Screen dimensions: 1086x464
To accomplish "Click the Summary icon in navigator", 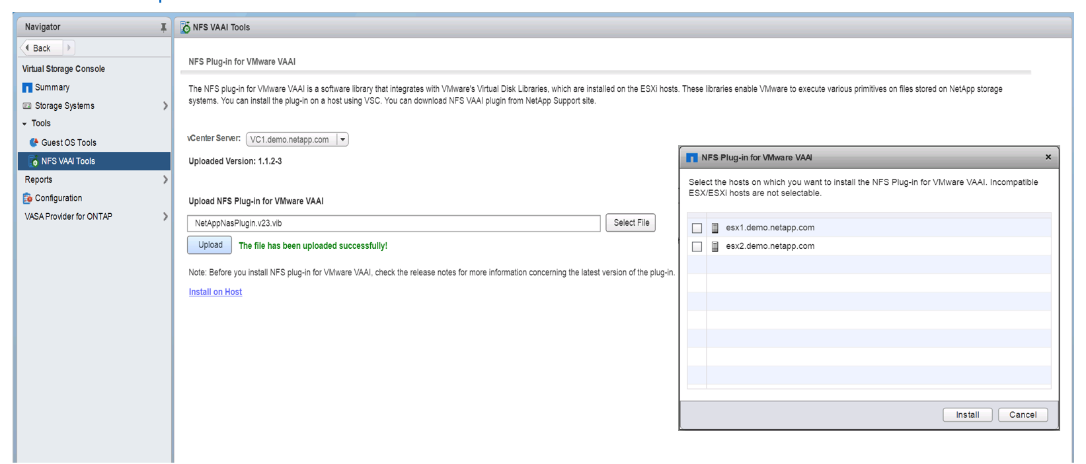I will tap(27, 88).
